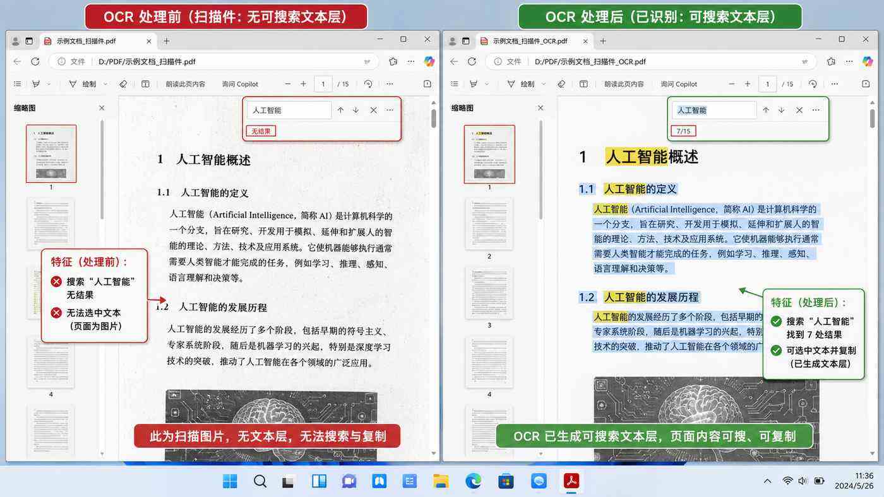Screen dimensions: 884x497
Task: Click vertical scrollbar in right PDF page
Action: click(x=874, y=120)
